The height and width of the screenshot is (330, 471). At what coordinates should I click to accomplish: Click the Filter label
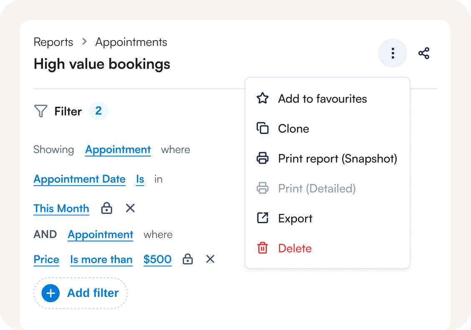coord(68,111)
